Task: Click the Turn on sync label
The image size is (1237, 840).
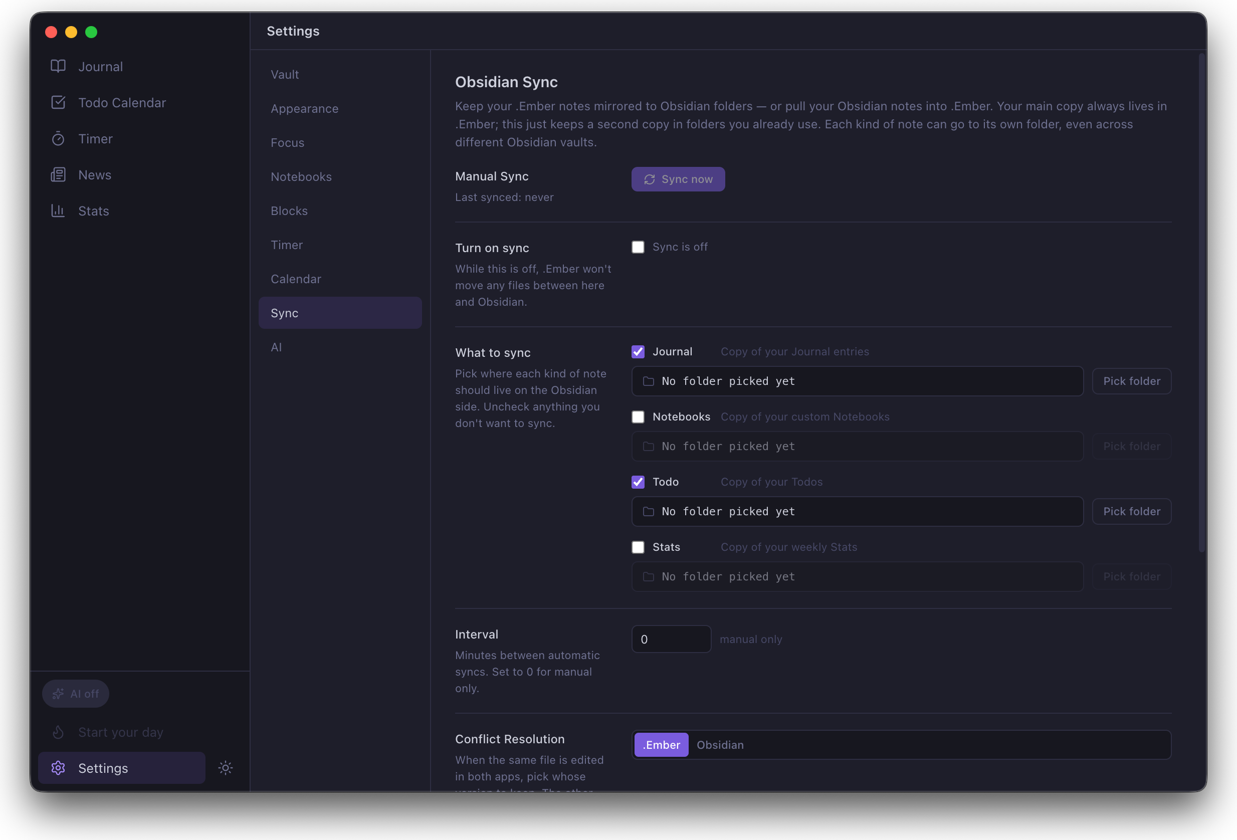Action: click(x=492, y=248)
